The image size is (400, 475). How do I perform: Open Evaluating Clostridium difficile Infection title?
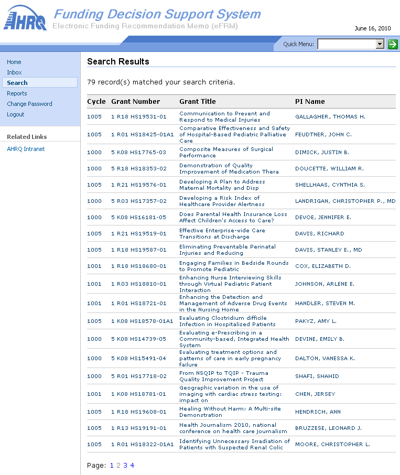228,321
